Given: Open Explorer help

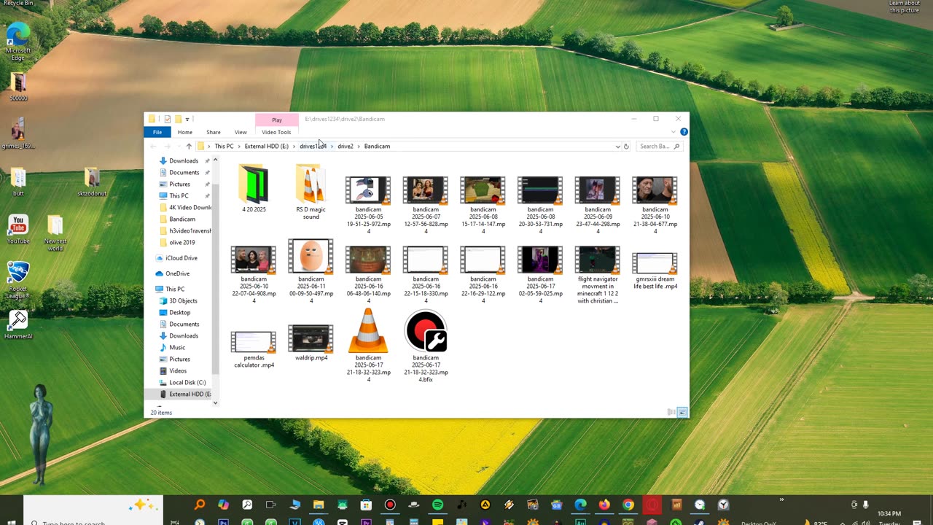Looking at the screenshot, I should click(x=684, y=132).
